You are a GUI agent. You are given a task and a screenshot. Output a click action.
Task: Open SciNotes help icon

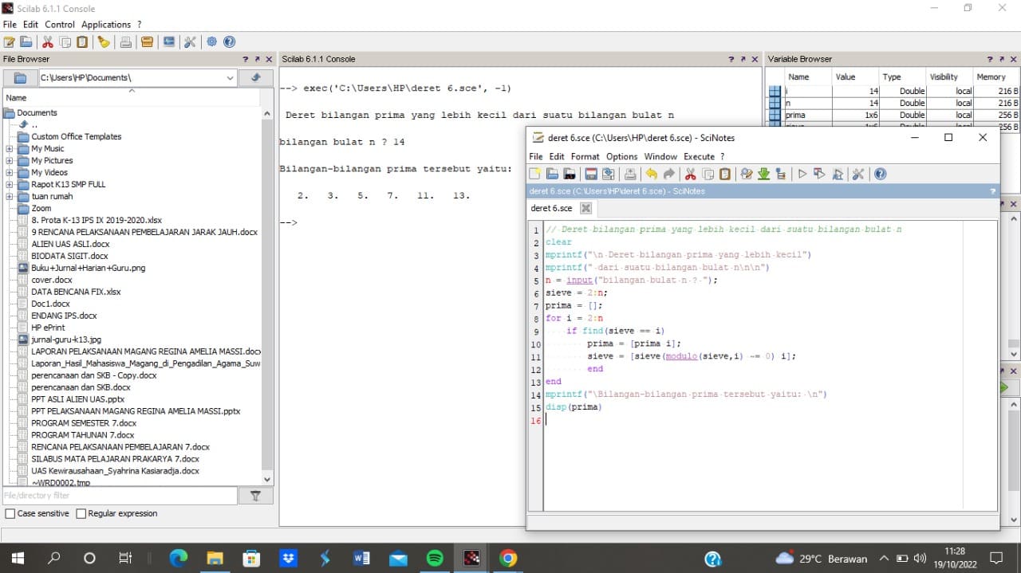point(880,174)
